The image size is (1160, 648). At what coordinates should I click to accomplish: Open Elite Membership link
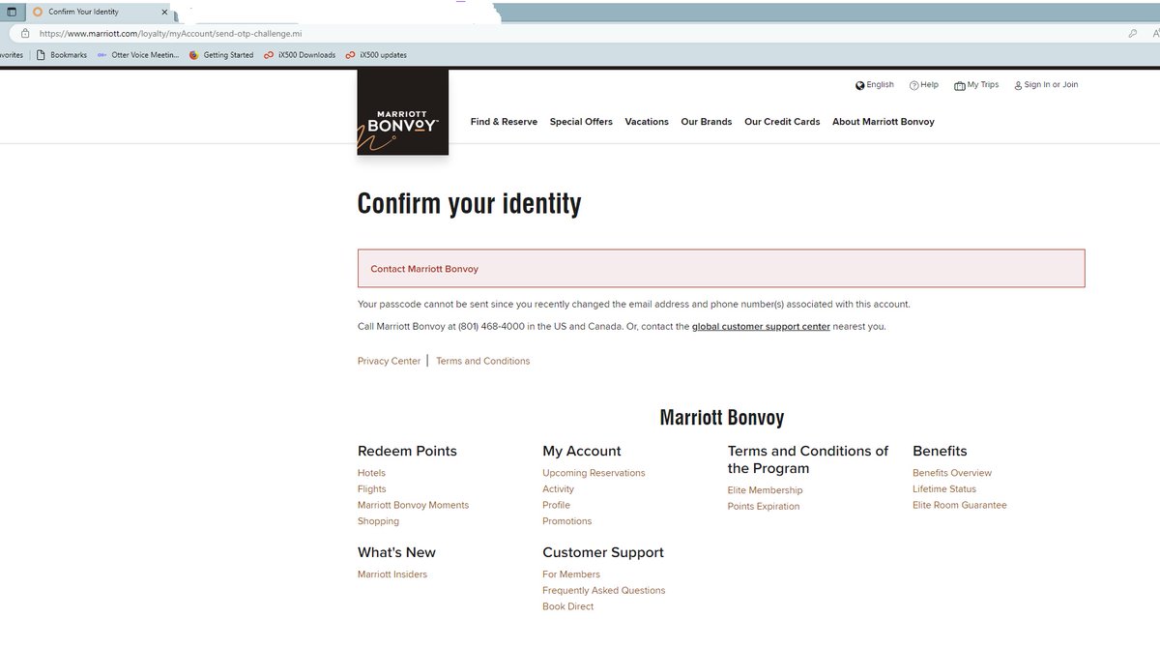766,490
